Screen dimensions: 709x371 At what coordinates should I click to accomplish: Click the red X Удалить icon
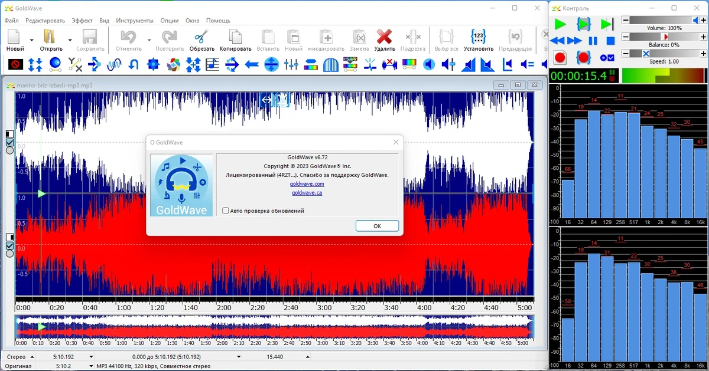(385, 37)
